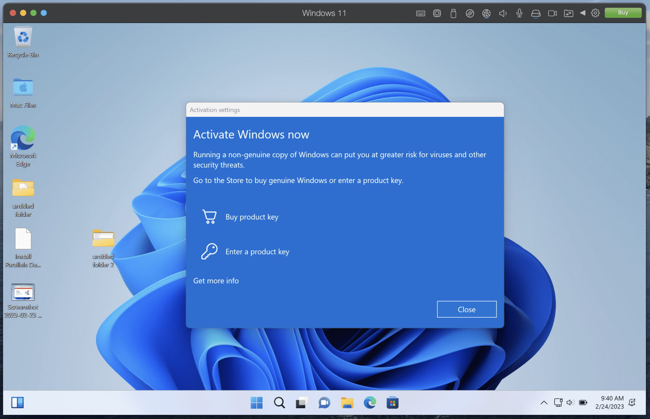Launch Microsoft Edge from the taskbar
This screenshot has height=419, width=650.
click(x=369, y=403)
